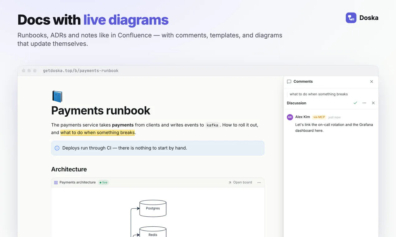Click the highlighted text 'what to do when something breaks'
This screenshot has height=237, width=396.
click(98, 133)
